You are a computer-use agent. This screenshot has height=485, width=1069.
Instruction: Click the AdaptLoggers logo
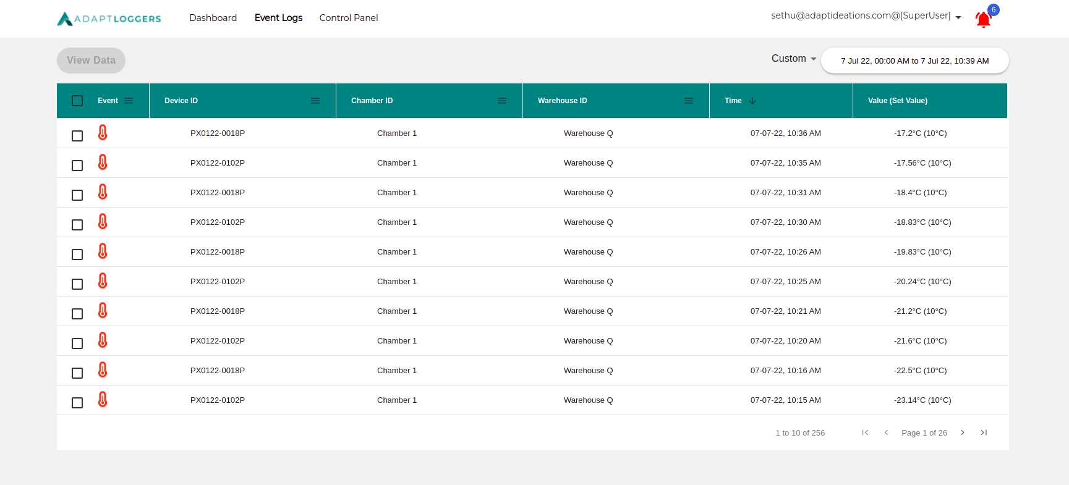[x=109, y=19]
